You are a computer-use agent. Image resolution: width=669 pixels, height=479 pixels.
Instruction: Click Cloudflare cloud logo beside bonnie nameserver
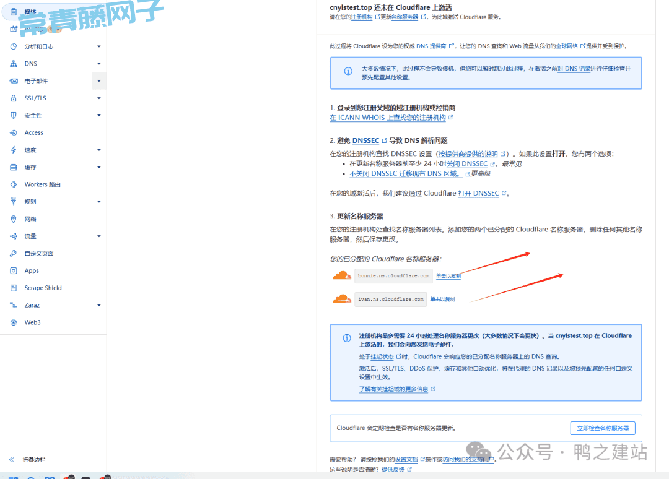point(342,276)
